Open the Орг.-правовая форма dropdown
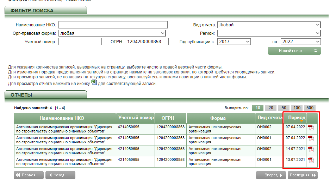This screenshot has width=336, height=189. pos(112,33)
